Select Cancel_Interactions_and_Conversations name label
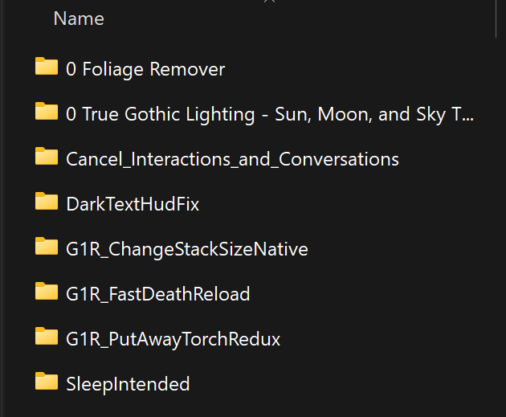 pos(232,159)
